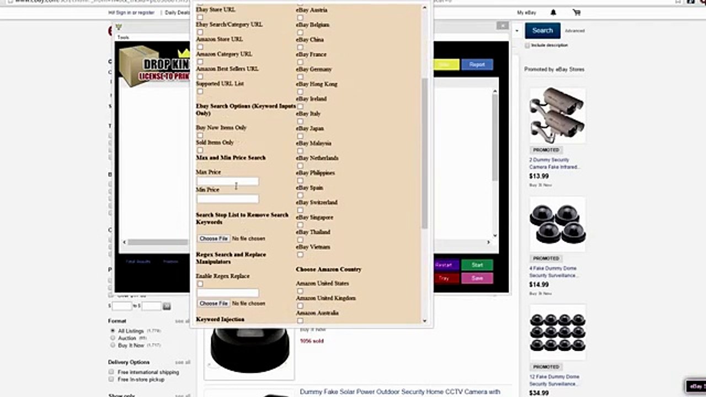Click settings popup vertical scrollbar thumb
This screenshot has width=706, height=397.
[x=425, y=153]
